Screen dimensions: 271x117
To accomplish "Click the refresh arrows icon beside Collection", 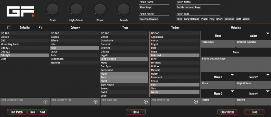I will 41,27.
